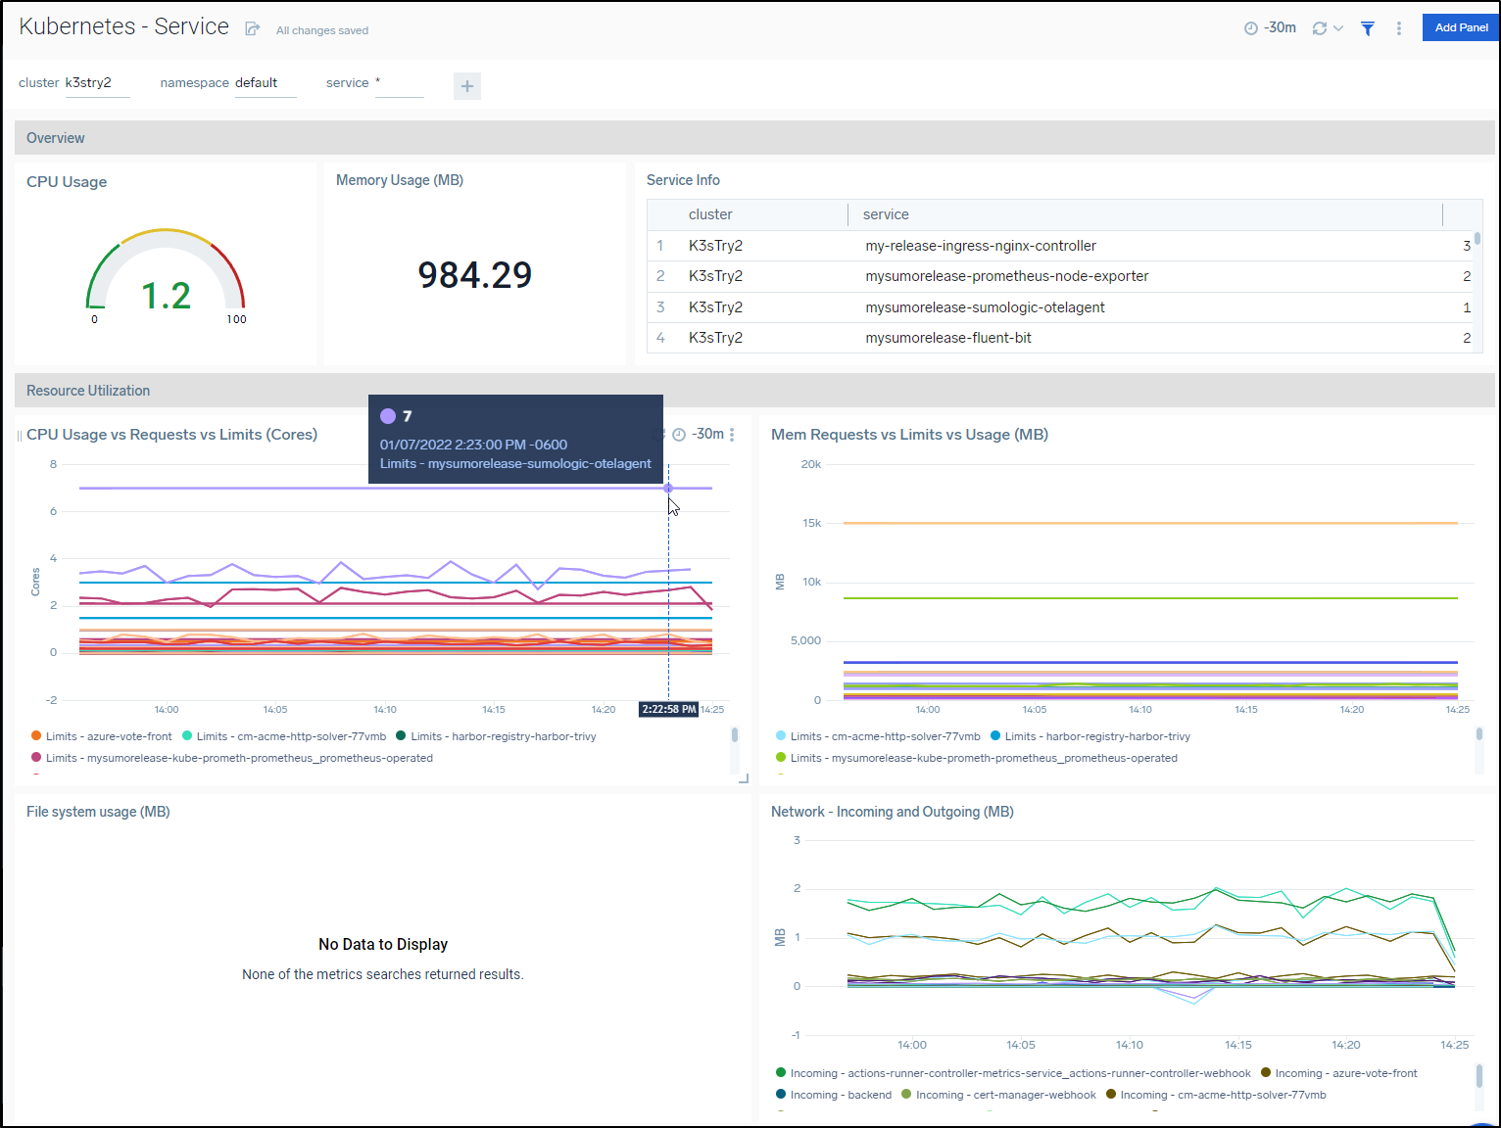1501x1128 pixels.
Task: Open the refresh interval dropdown arrow
Action: coord(1338,28)
